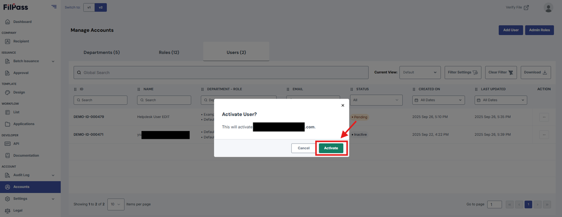This screenshot has height=217, width=562.
Task: Click the Download button
Action: click(536, 72)
